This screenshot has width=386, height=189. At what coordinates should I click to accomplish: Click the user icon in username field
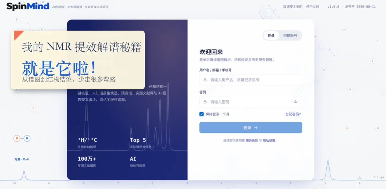205,80
